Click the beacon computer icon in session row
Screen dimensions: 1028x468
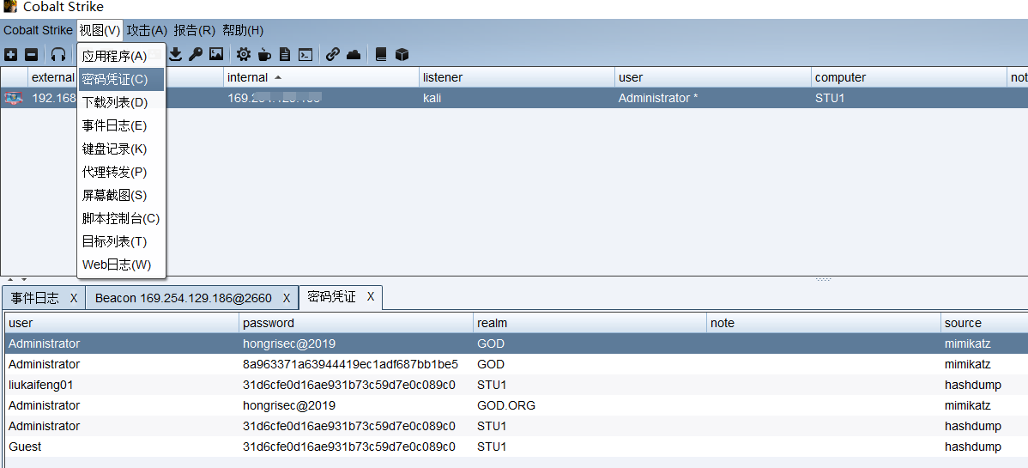13,98
